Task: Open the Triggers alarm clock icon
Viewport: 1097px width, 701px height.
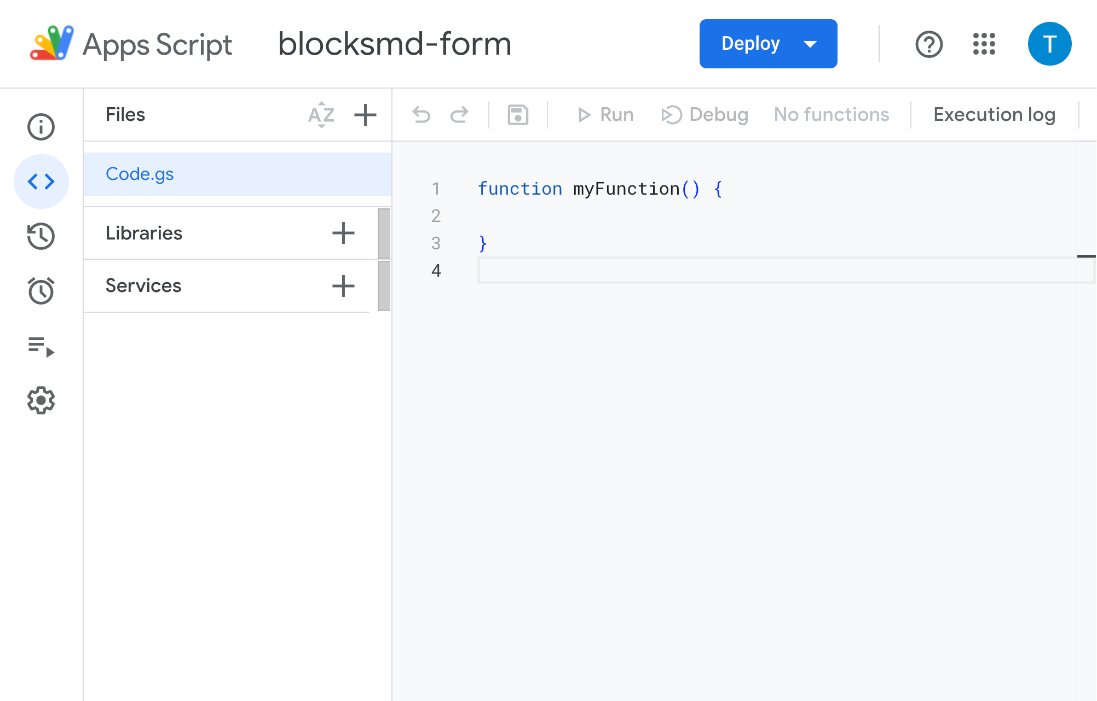Action: point(41,290)
